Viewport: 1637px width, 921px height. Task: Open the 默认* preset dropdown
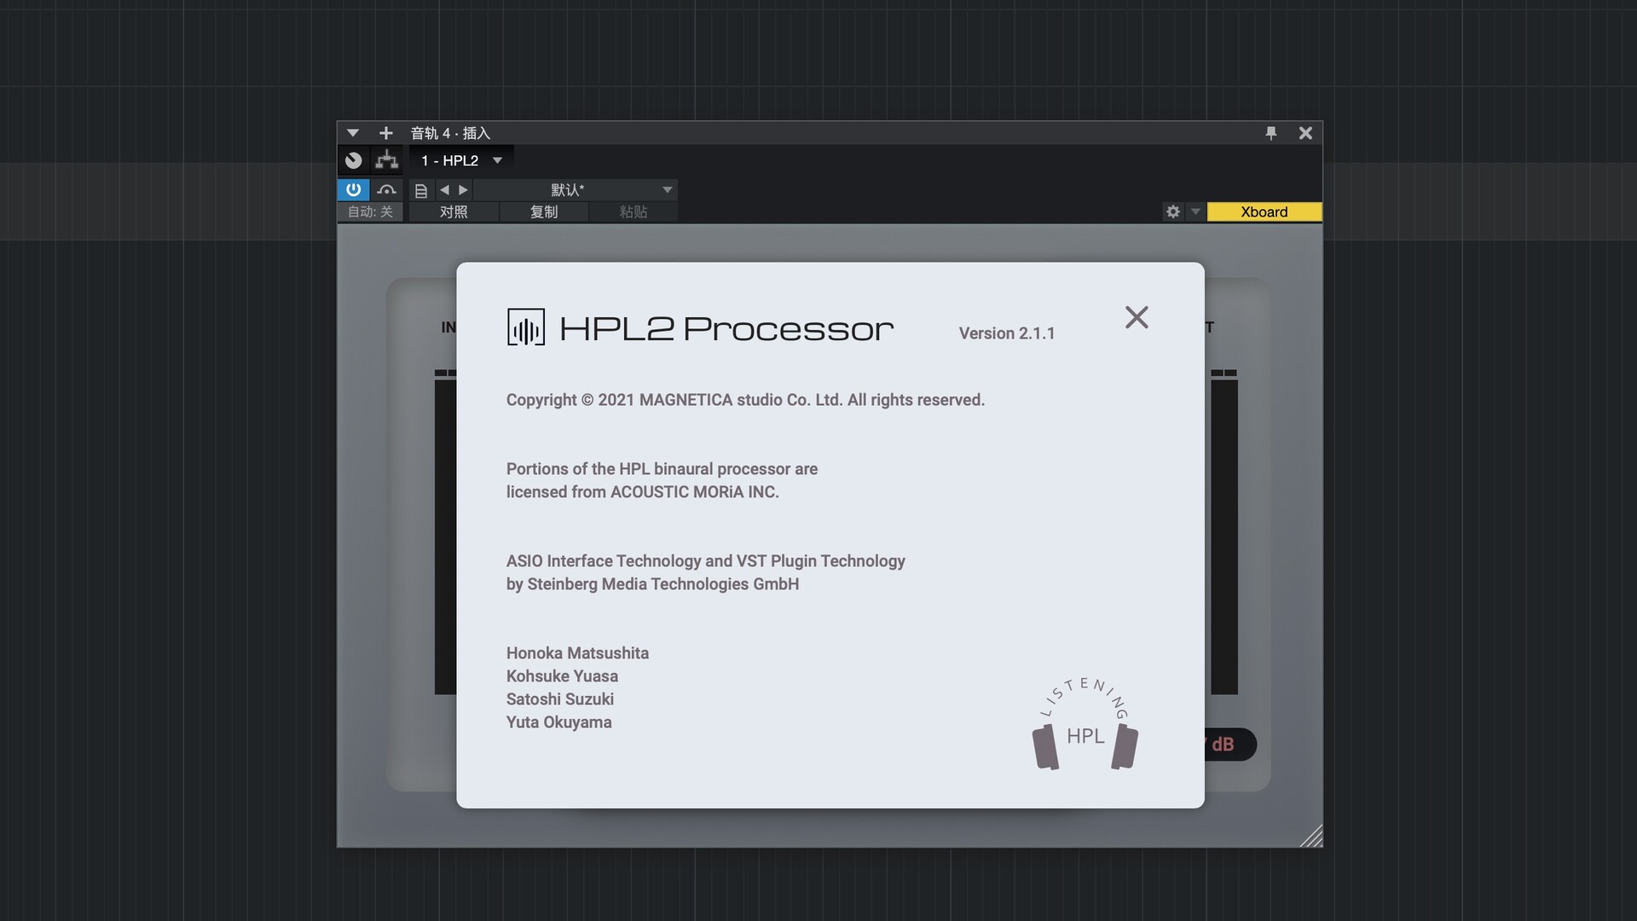[576, 189]
